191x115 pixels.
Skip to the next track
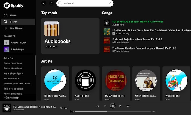[x=120, y=106]
